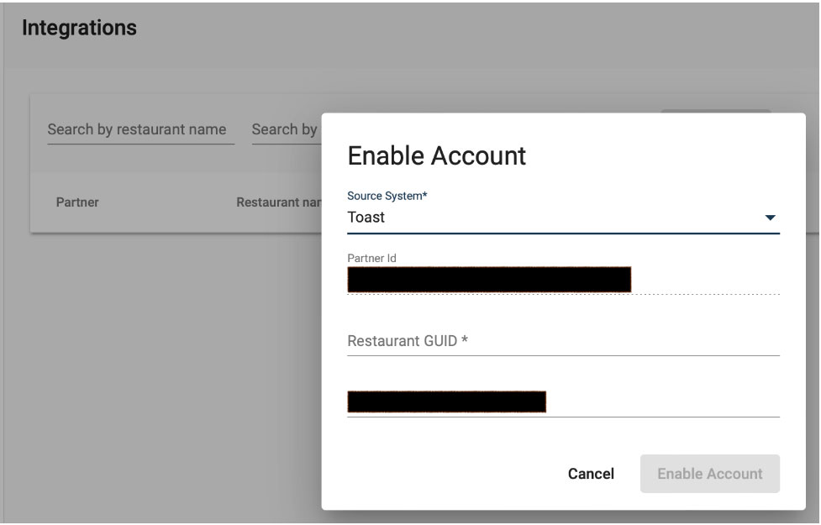Image resolution: width=821 pixels, height=525 pixels.
Task: Click the Source System dropdown arrow
Action: 770,218
